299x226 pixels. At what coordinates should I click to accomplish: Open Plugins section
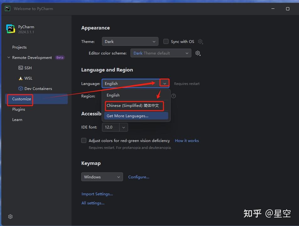(x=19, y=109)
